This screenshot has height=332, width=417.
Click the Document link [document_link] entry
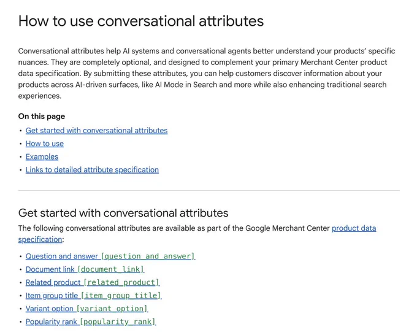tap(85, 269)
